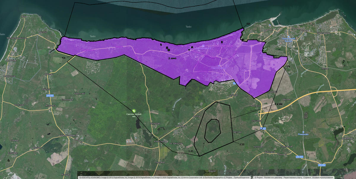Click the Грачёвка village label

point(180,126)
